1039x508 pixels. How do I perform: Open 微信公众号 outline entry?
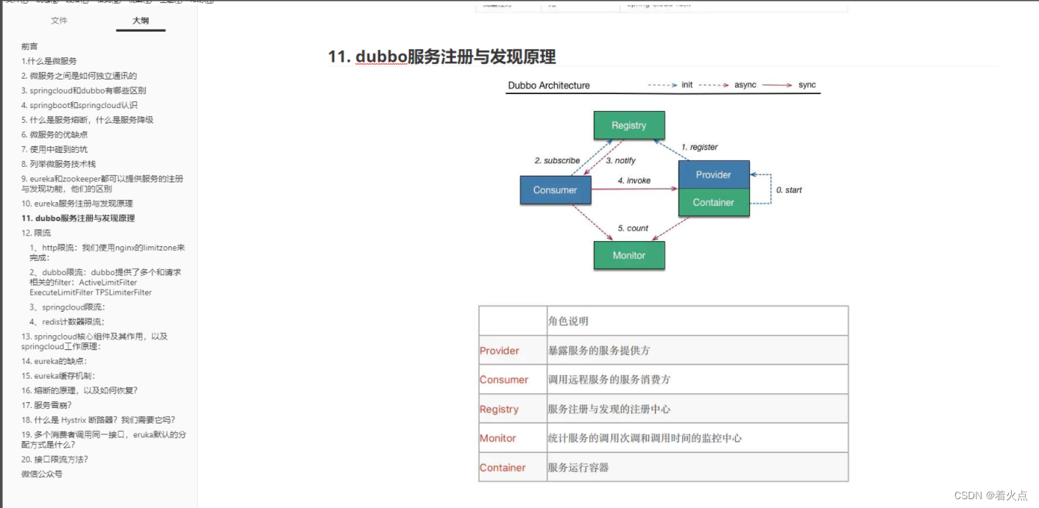[x=42, y=474]
